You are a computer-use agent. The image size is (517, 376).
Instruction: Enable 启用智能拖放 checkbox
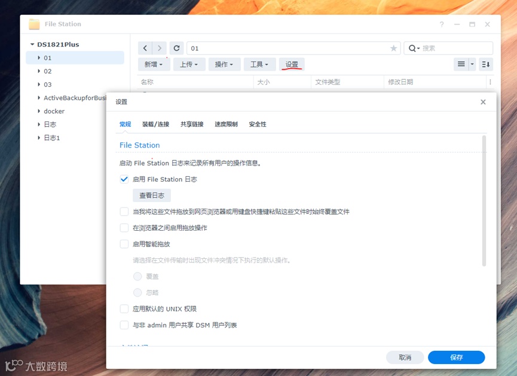124,244
